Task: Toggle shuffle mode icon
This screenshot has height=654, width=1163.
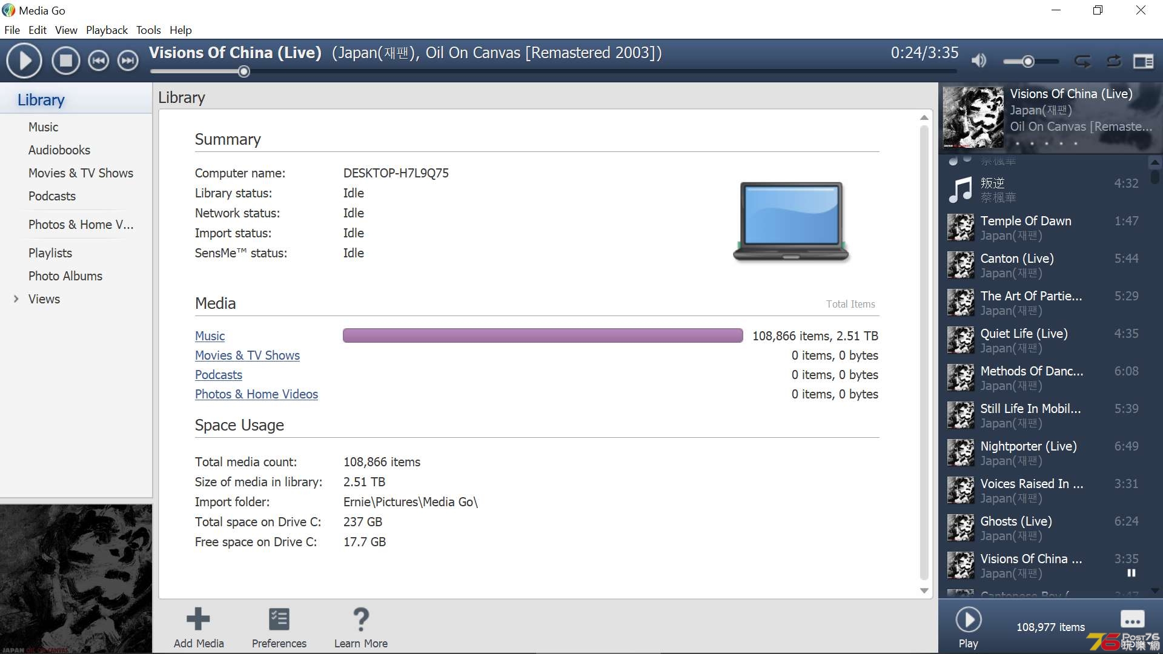Action: 1114,61
